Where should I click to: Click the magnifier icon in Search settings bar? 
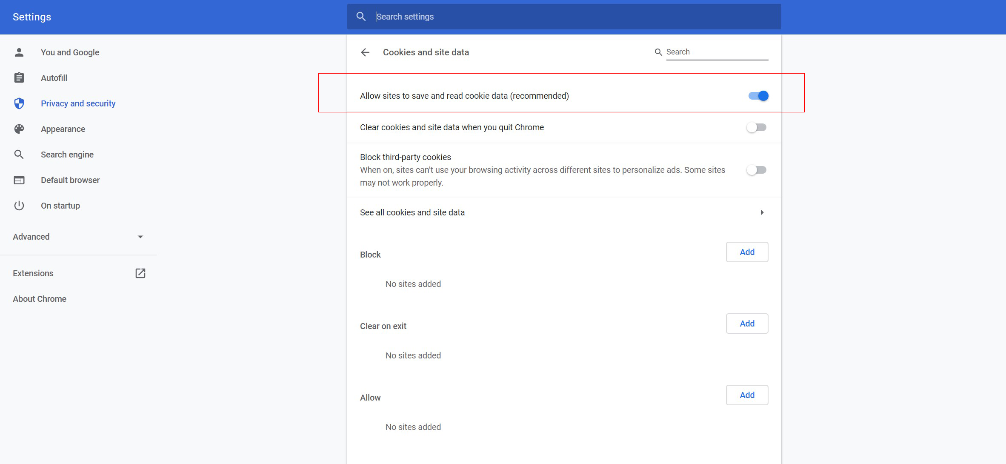[361, 17]
